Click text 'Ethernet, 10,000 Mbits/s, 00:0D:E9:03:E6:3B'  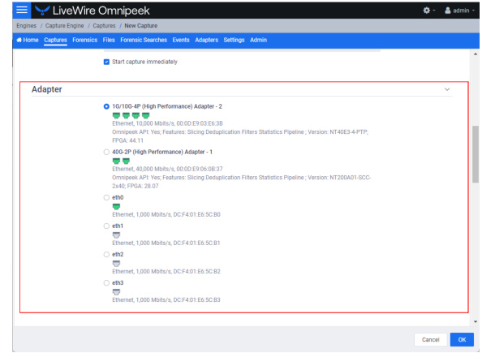pyautogui.click(x=167, y=123)
